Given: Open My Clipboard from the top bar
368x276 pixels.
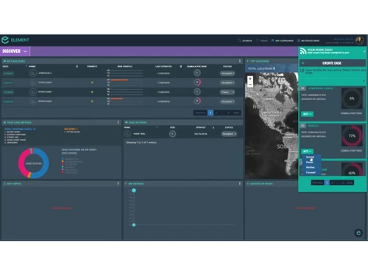Looking at the screenshot, I should pyautogui.click(x=282, y=40).
